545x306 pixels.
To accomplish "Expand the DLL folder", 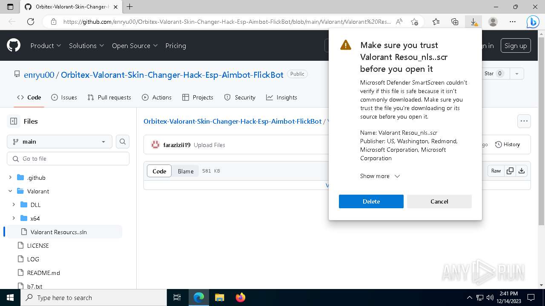I will (14, 205).
